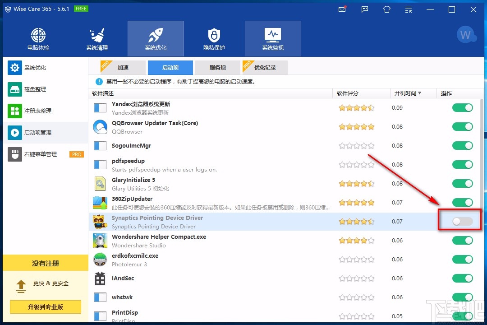Viewport: 487px width, 325px height.
Task: Click the erdkofxcmilc.exe lemur icon
Action: pyautogui.click(x=100, y=260)
